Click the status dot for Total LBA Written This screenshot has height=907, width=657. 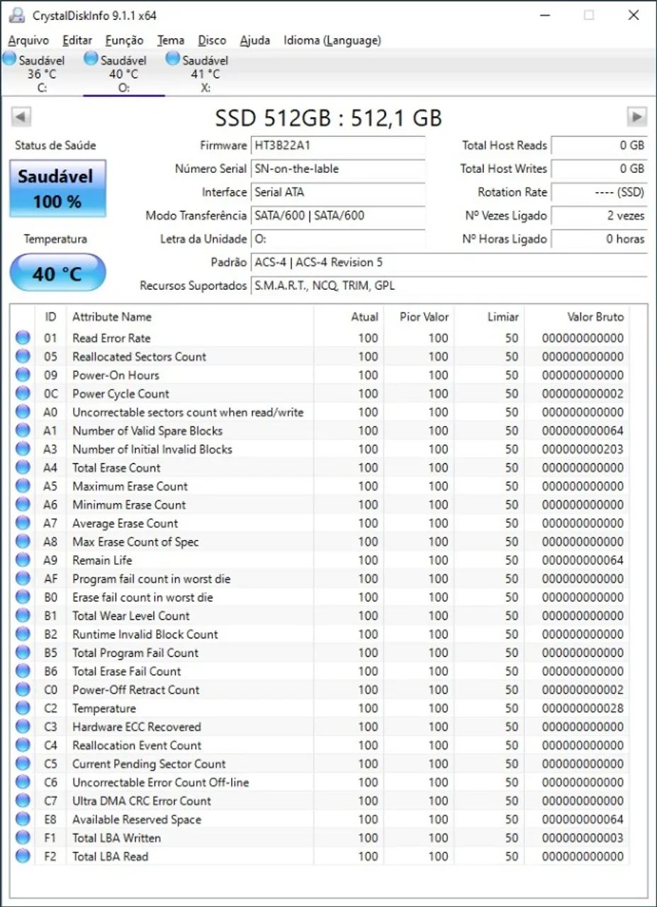coord(22,838)
